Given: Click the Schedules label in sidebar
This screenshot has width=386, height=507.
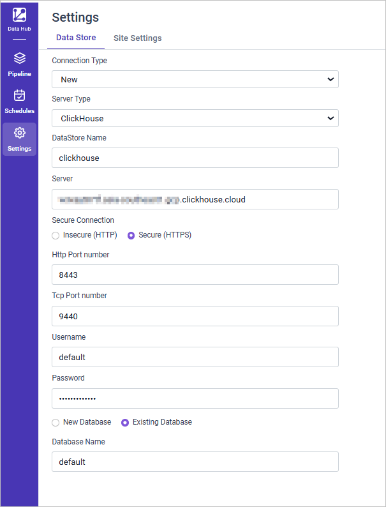Looking at the screenshot, I should 19,111.
